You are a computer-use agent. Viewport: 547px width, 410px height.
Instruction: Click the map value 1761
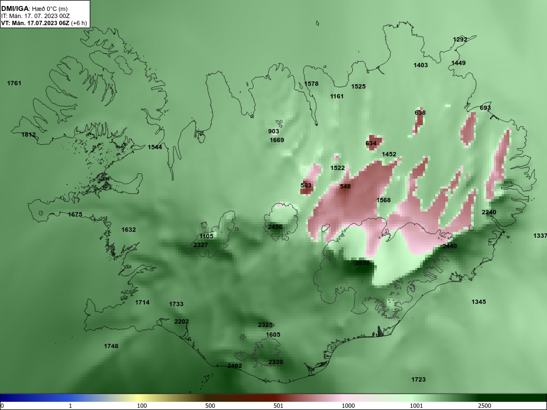pos(14,83)
